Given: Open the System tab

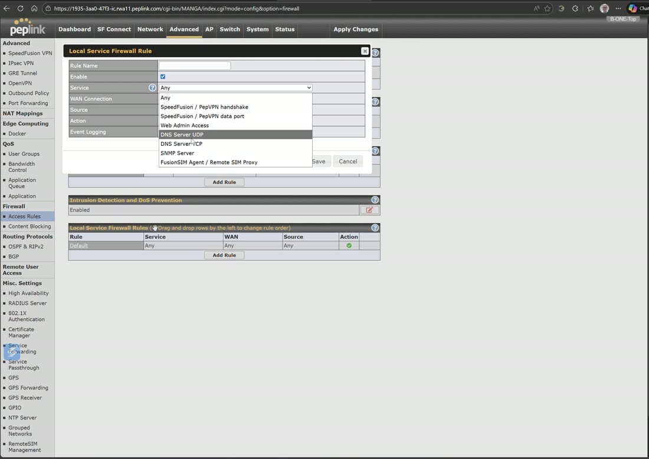Looking at the screenshot, I should tap(257, 29).
